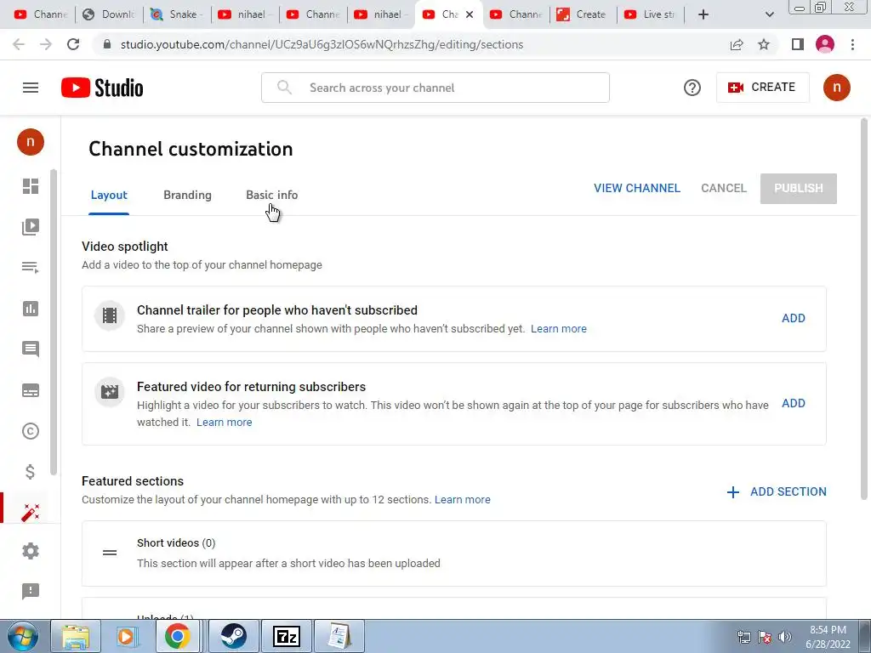Open Content section in sidebar
Image resolution: width=871 pixels, height=653 pixels.
[31, 226]
